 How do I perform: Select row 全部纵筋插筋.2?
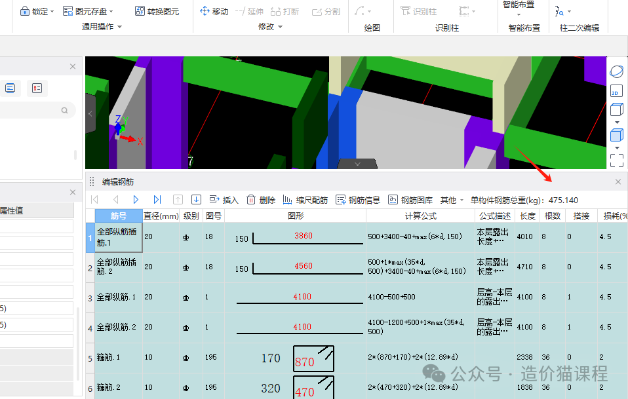119,267
